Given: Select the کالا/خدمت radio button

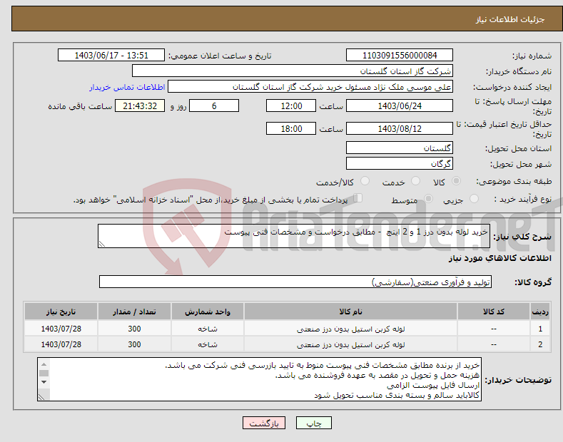Looking at the screenshot, I should [365, 181].
